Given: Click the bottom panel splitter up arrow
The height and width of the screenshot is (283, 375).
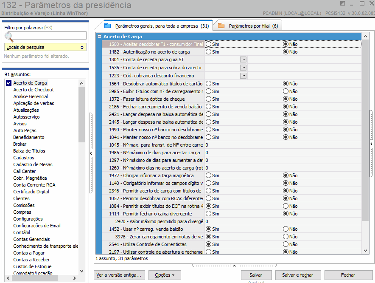Looking at the screenshot, I should click(234, 266).
